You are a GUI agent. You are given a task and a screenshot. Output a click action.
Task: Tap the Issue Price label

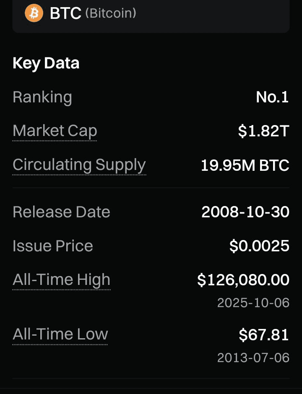[53, 246]
